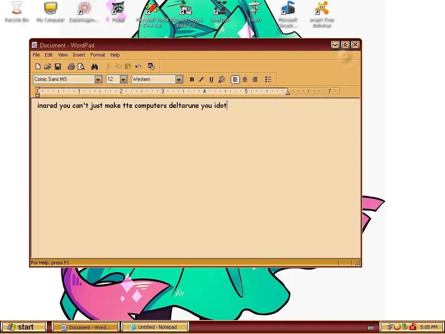
Task: Select the Mypal desktop shortcut
Action: click(118, 12)
